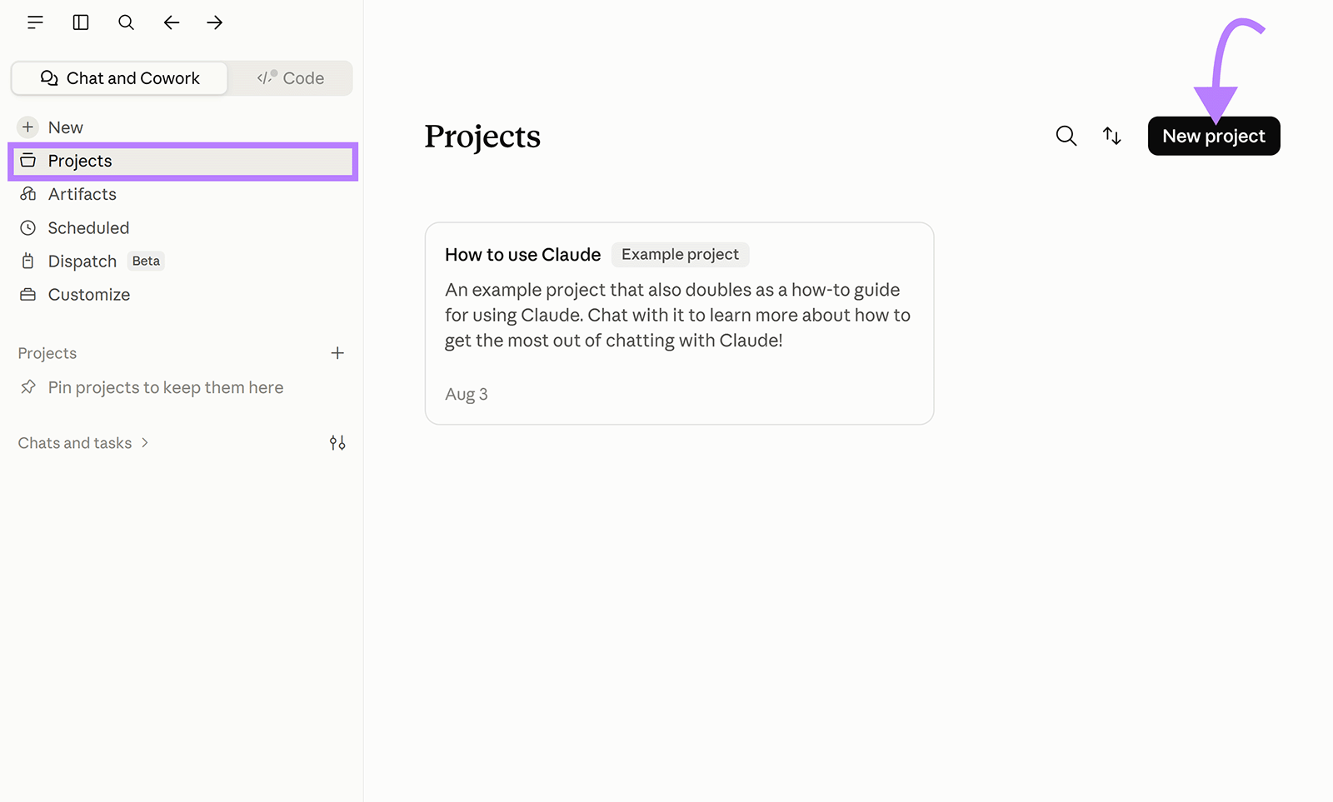
Task: Expand the Chats and tasks section
Action: 83,443
